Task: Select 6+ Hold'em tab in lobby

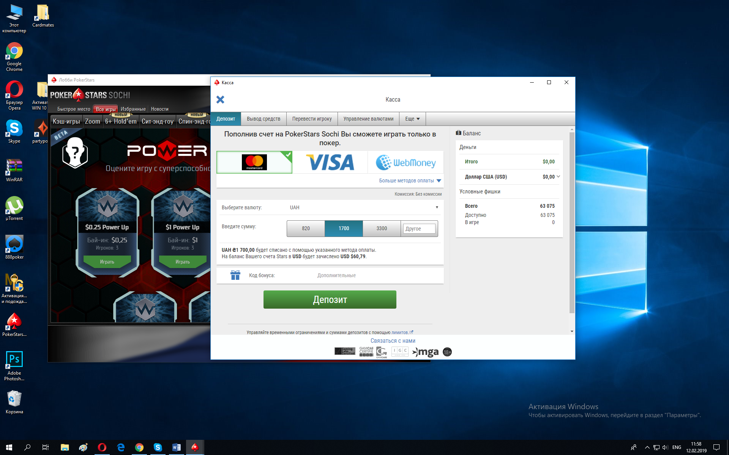Action: pyautogui.click(x=121, y=121)
